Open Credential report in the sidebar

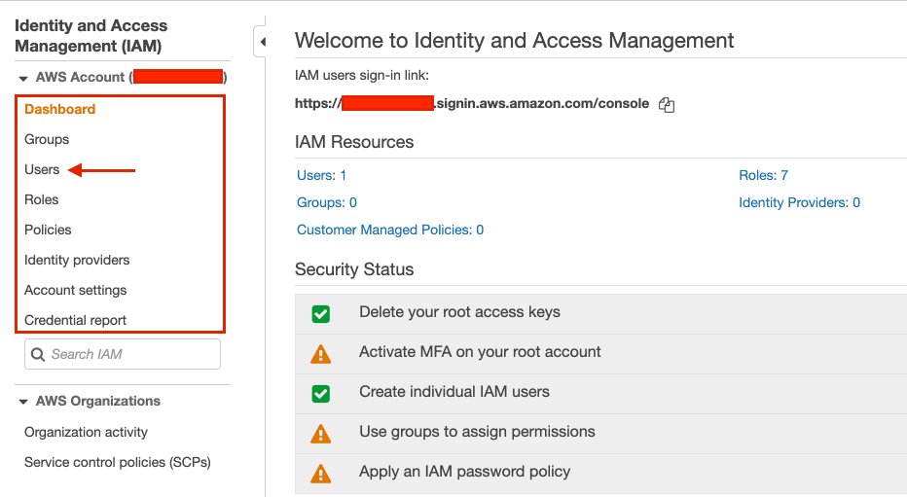[x=75, y=320]
